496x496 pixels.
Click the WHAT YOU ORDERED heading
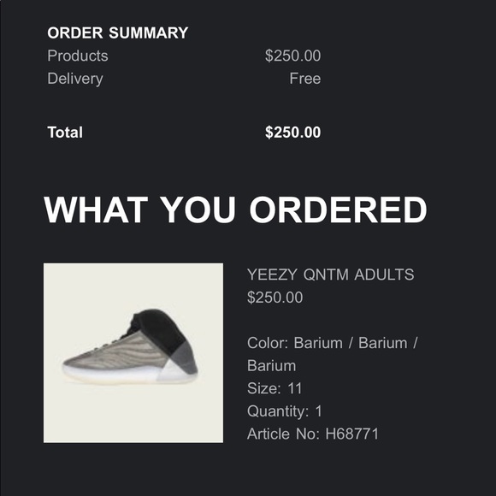[235, 210]
